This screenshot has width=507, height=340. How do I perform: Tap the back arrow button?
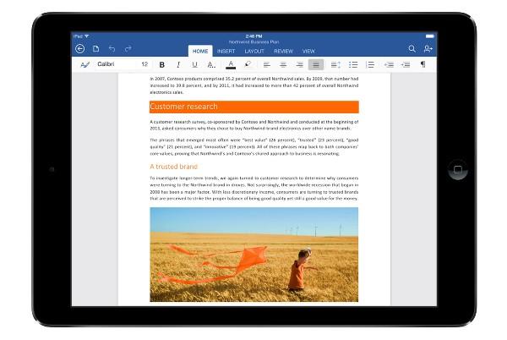click(80, 49)
